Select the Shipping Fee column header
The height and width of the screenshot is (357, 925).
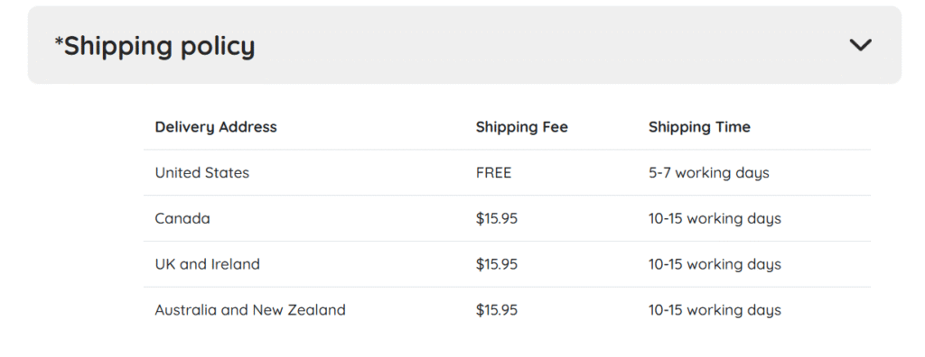tap(522, 127)
